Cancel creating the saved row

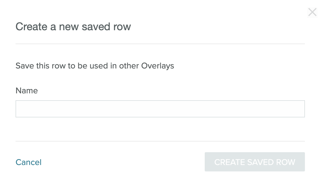29,162
